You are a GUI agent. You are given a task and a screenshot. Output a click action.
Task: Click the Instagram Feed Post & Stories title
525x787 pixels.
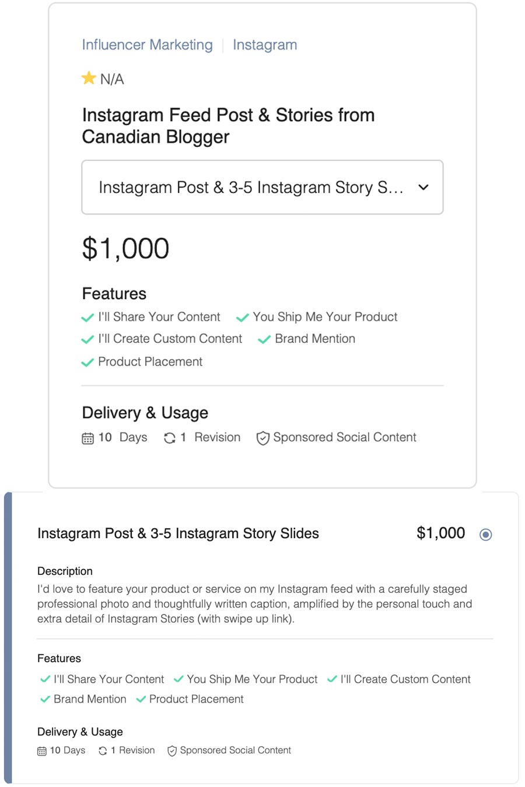pos(228,126)
